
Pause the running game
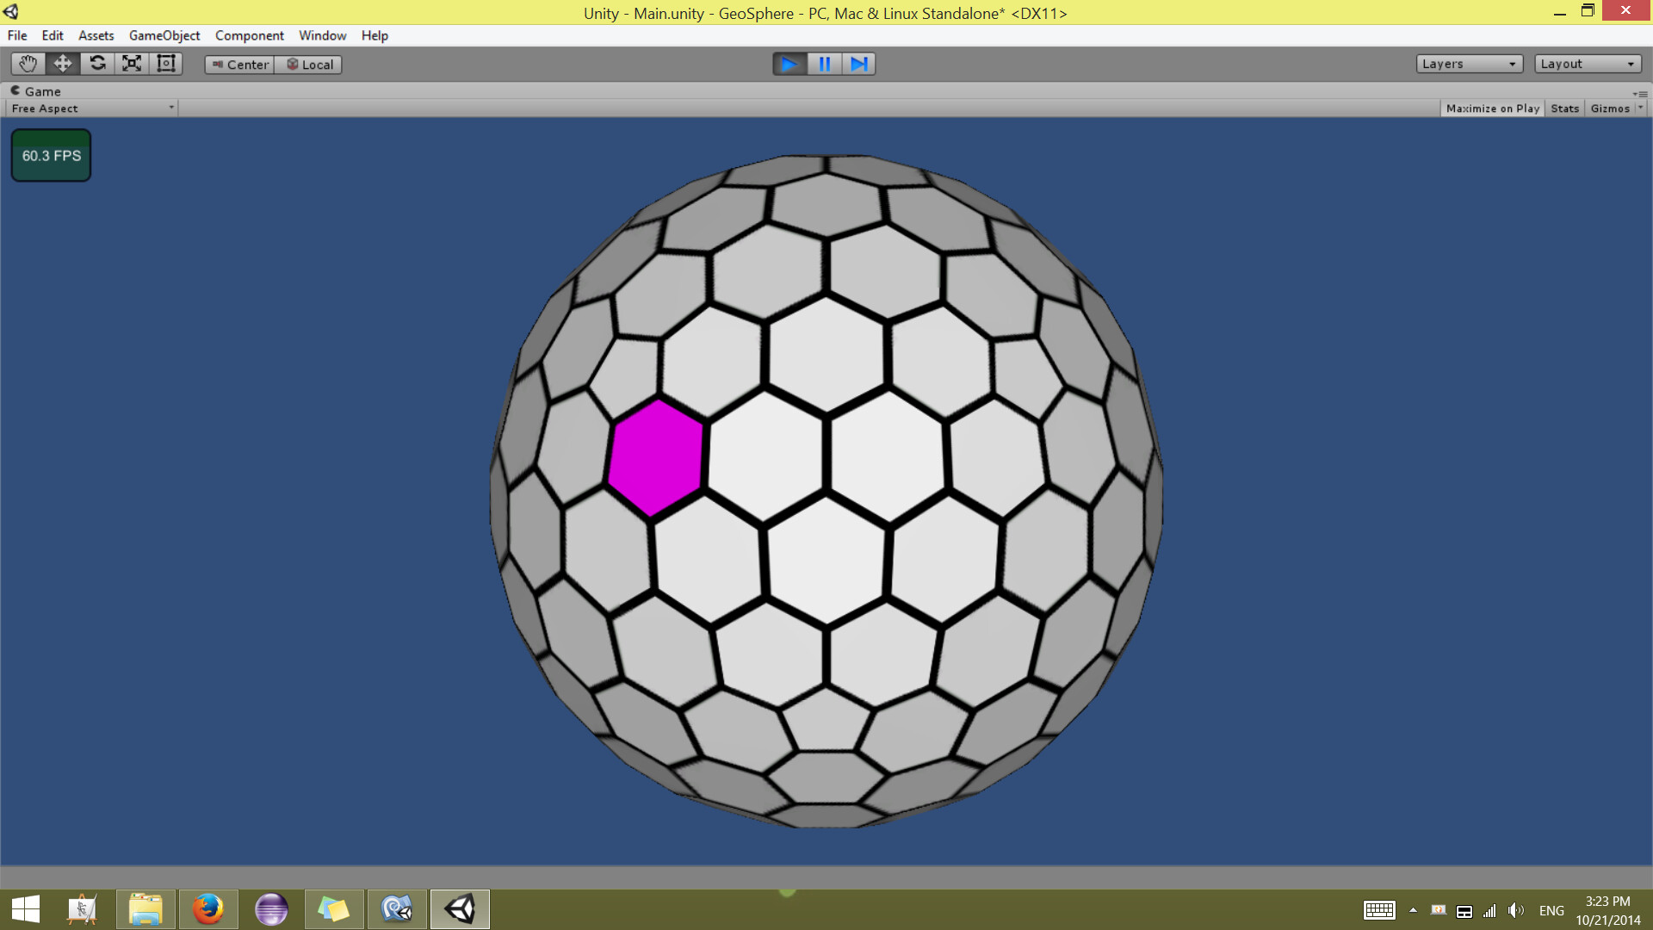[x=824, y=64]
